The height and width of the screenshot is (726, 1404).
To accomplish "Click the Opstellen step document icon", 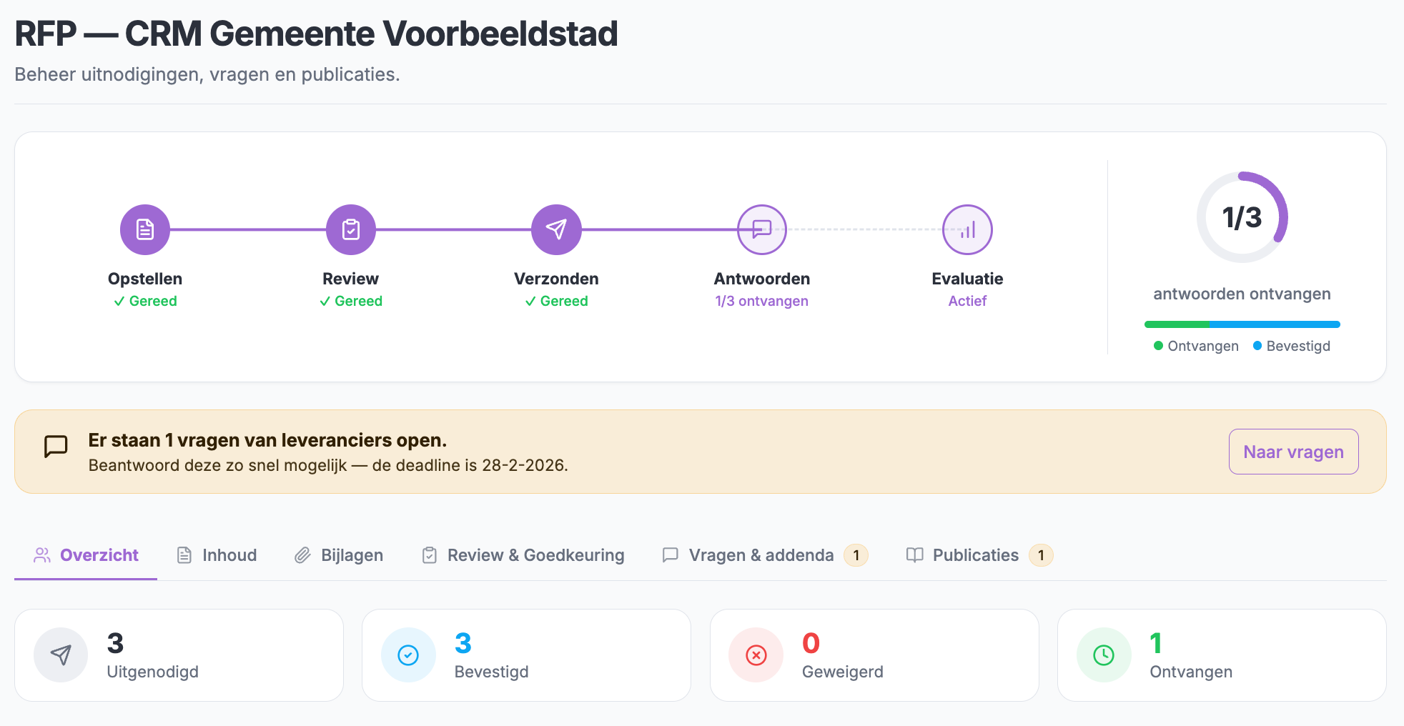I will pyautogui.click(x=145, y=229).
